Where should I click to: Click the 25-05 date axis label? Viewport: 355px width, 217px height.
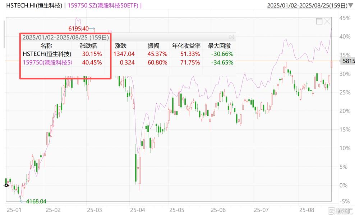click(177, 210)
